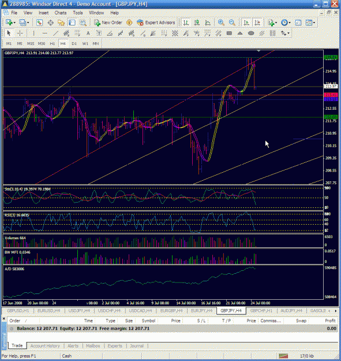Pick the Triangle shape tool
This screenshot has height=361, width=341.
click(x=240, y=33)
